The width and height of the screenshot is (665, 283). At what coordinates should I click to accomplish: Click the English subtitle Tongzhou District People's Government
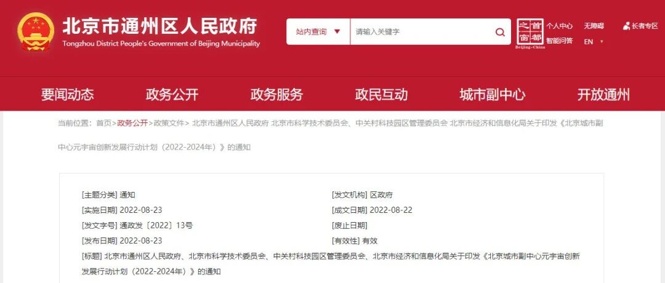tap(161, 44)
